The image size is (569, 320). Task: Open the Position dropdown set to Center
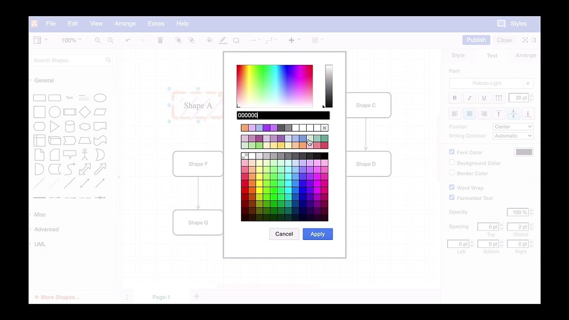(x=512, y=126)
